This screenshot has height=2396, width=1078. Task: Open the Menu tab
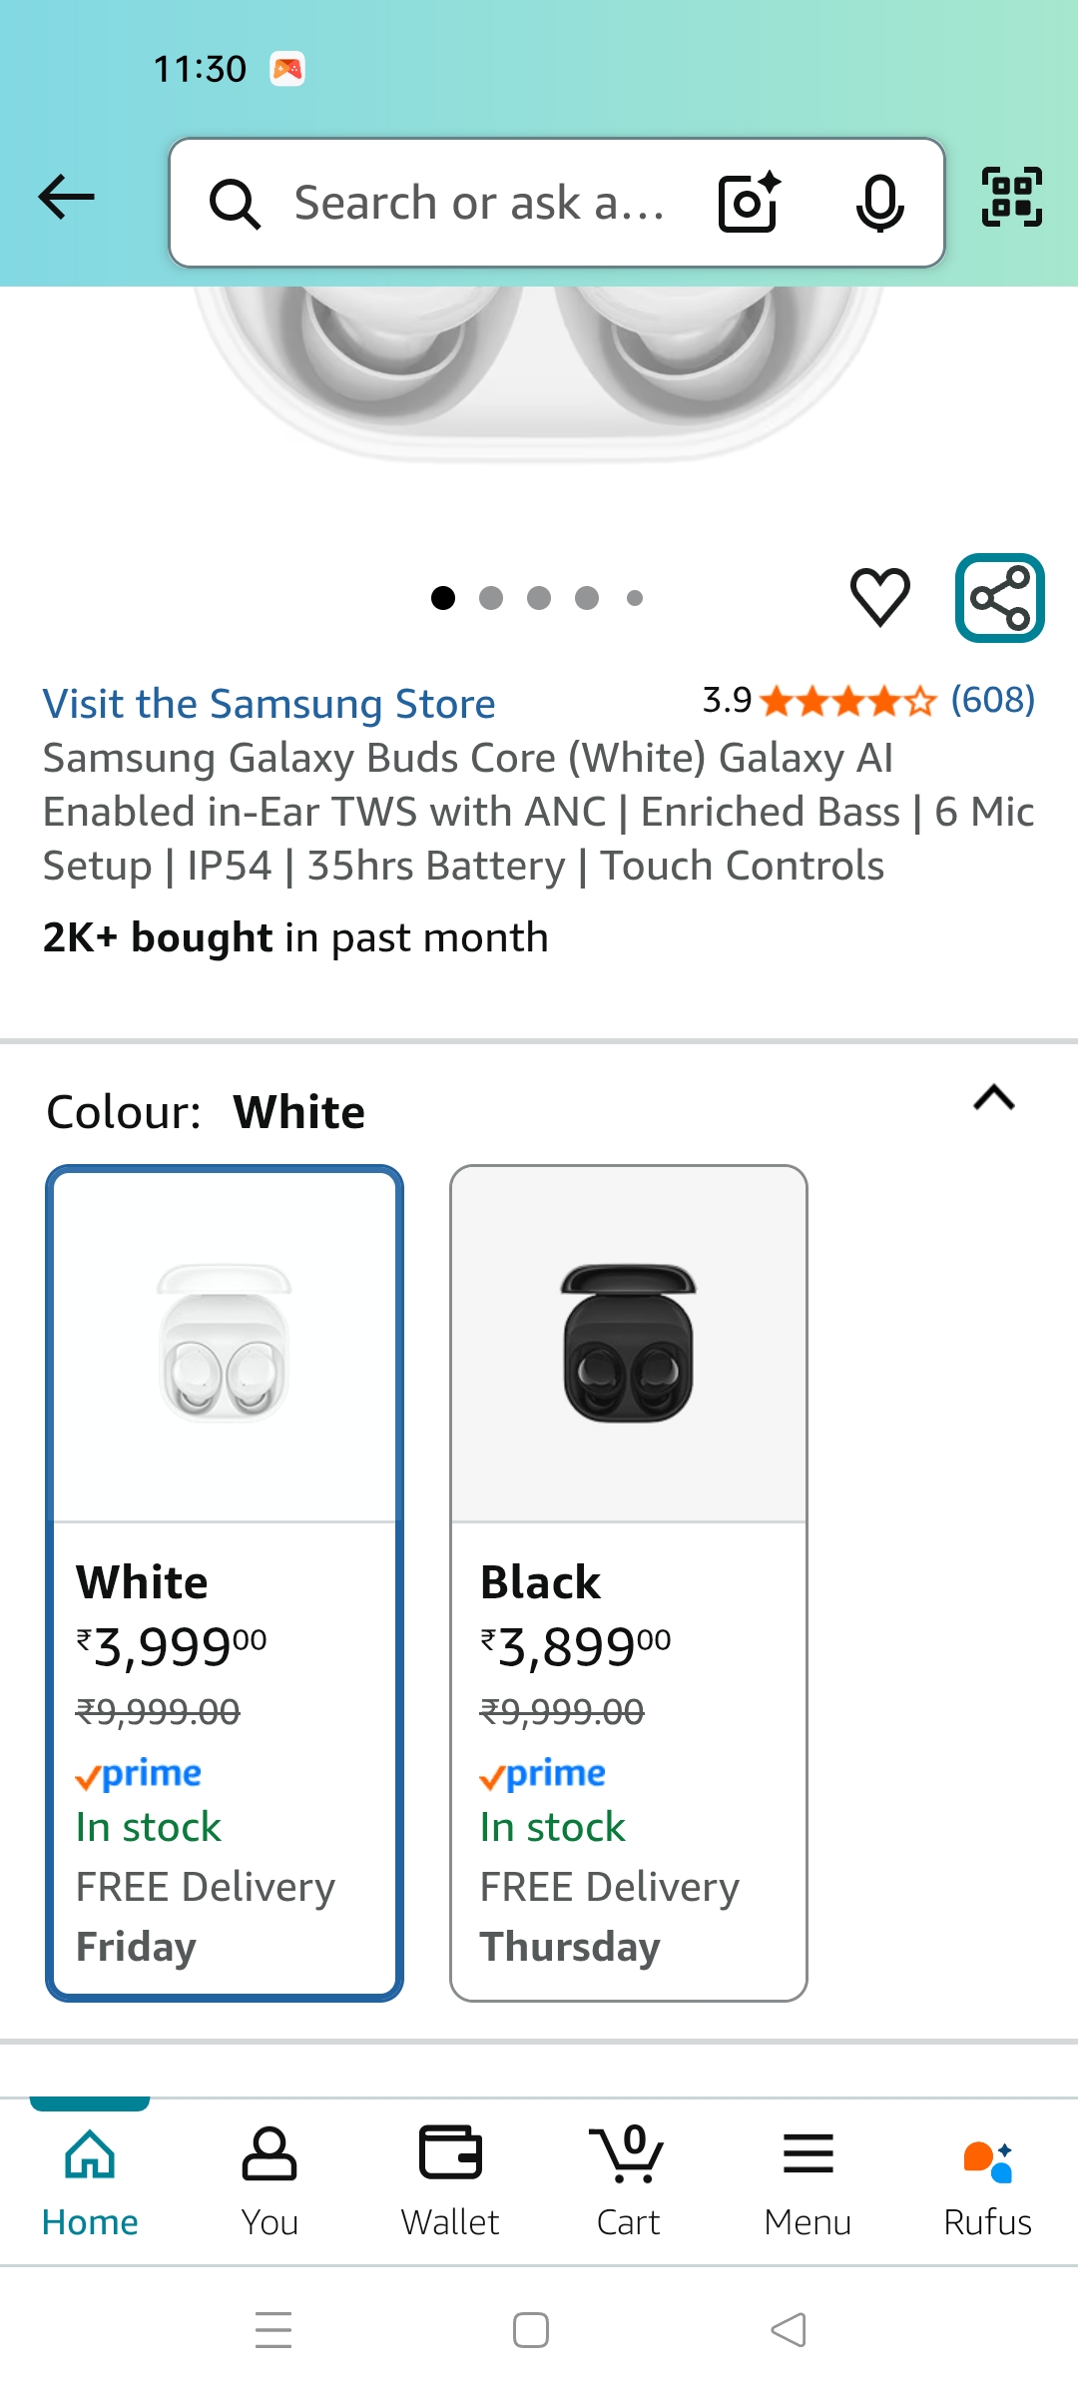point(808,2181)
